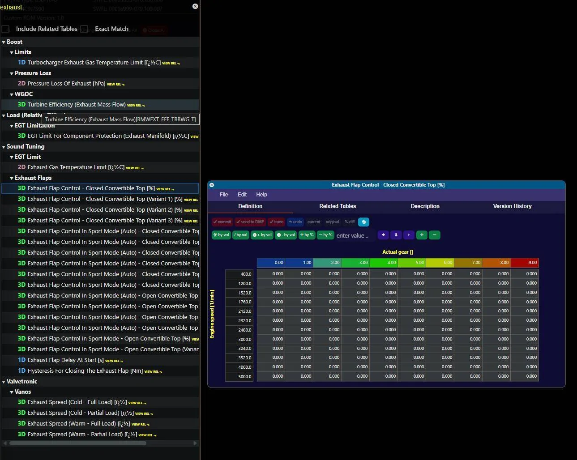The width and height of the screenshot is (577, 460).
Task: Open VIEW REL for Exhaust Gas Temperature Limit
Action: 135,168
